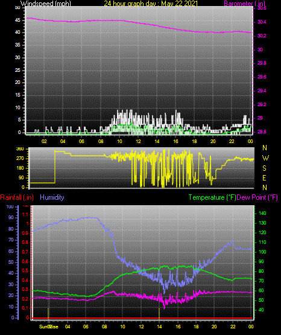Select the 29.6 barometer scale value
The image size is (281, 335).
pos(262,77)
